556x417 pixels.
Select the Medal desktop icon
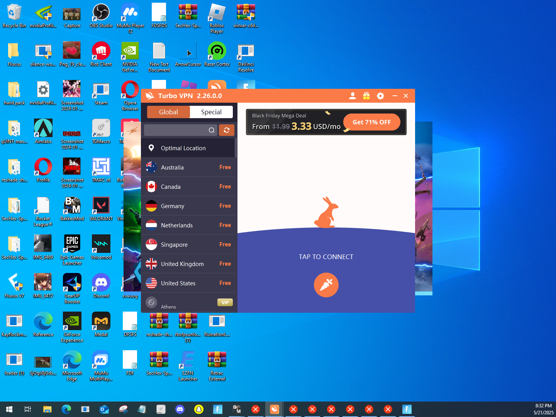[x=101, y=325]
